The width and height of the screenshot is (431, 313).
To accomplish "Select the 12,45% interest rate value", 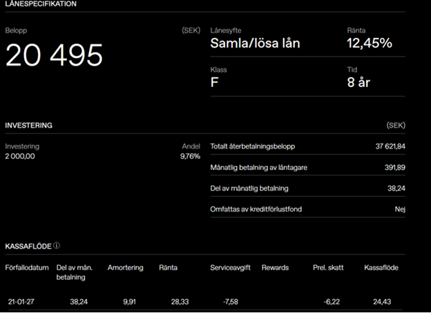I will tap(369, 44).
